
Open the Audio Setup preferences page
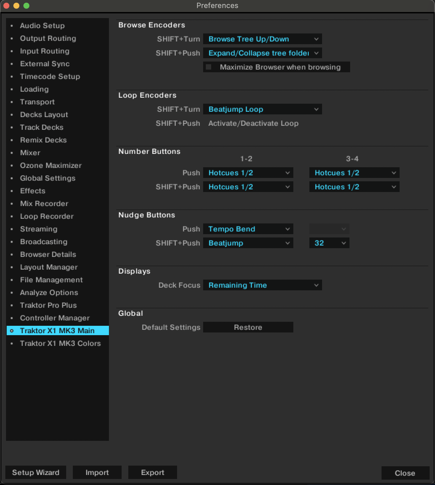click(42, 25)
